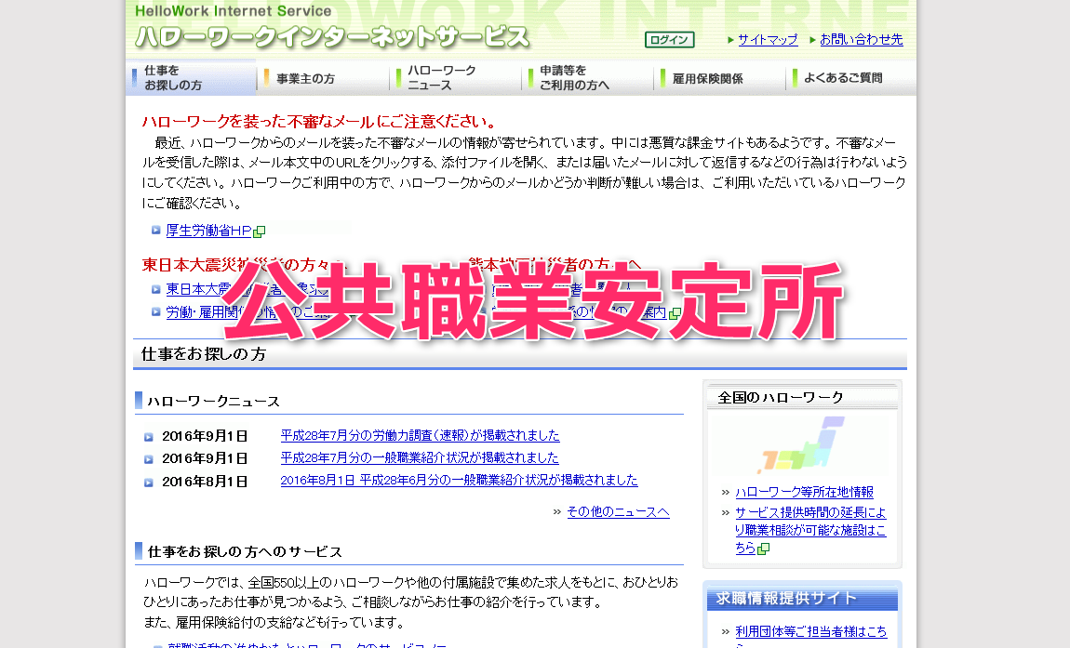Click the 仕事をお探しの方へのサービス heading
The height and width of the screenshot is (648, 1070).
click(x=245, y=552)
